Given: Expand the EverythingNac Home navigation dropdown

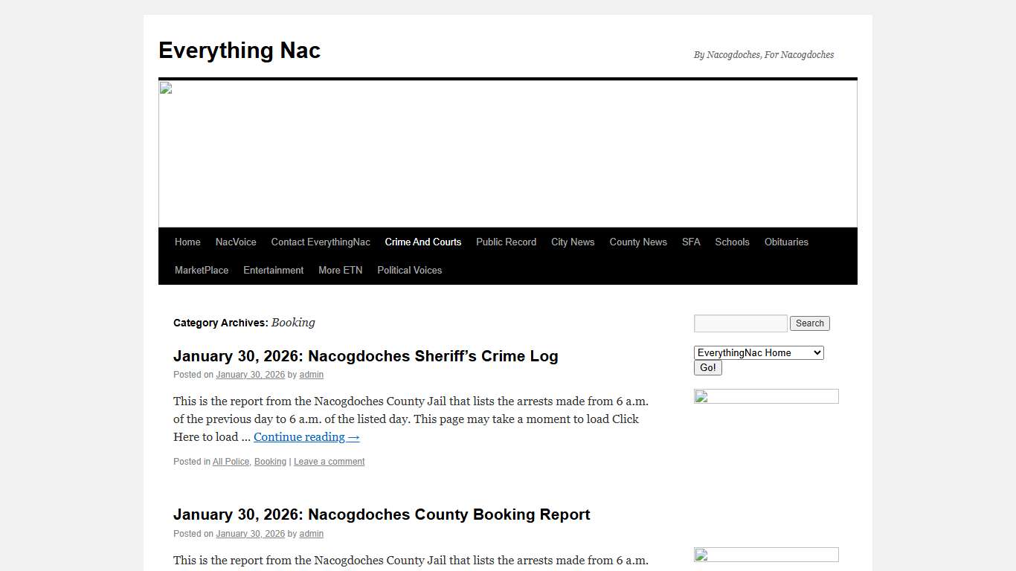Looking at the screenshot, I should pos(759,352).
